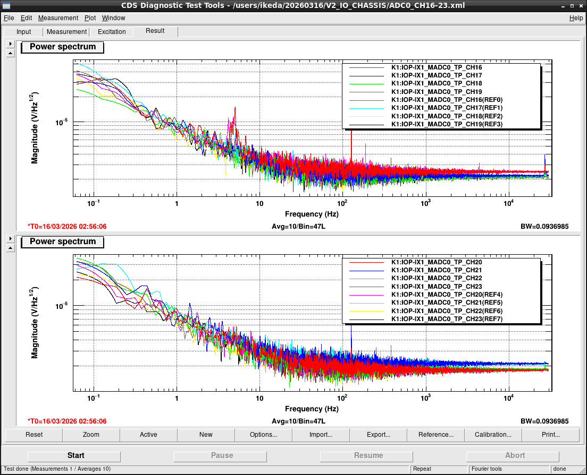The image size is (587, 475).
Task: Click the Zoom button
Action: pos(91,435)
